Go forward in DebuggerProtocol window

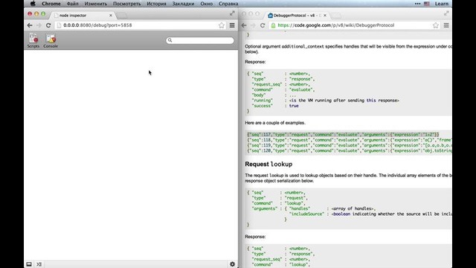click(x=253, y=25)
